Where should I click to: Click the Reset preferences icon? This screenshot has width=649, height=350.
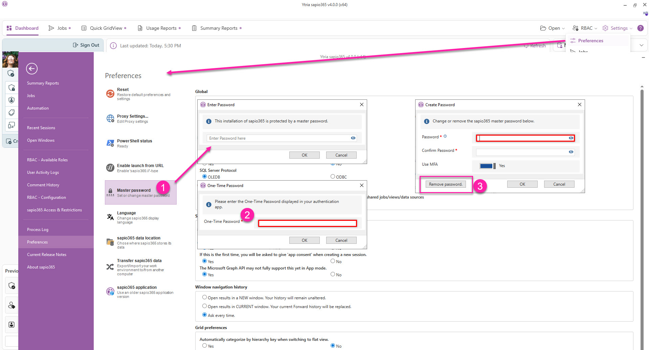tap(110, 94)
